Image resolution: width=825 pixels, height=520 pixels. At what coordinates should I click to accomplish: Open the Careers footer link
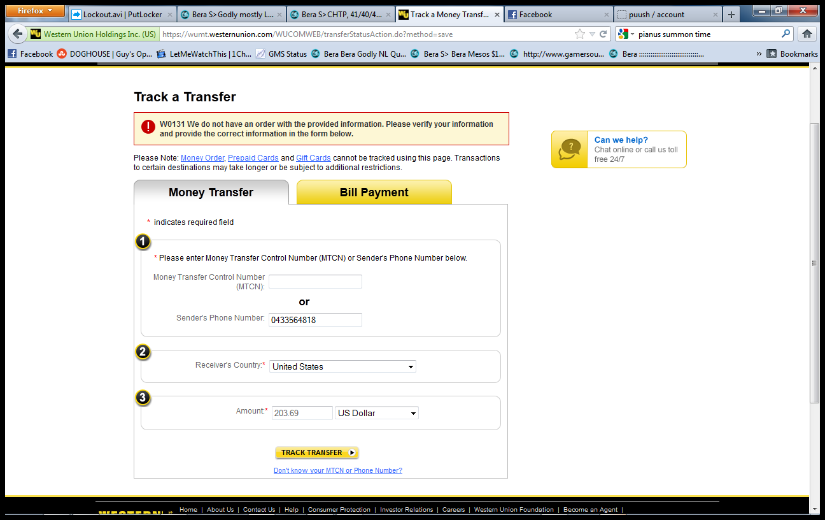454,510
